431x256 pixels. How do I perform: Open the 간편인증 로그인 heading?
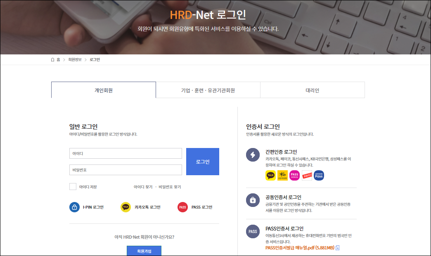pos(281,152)
